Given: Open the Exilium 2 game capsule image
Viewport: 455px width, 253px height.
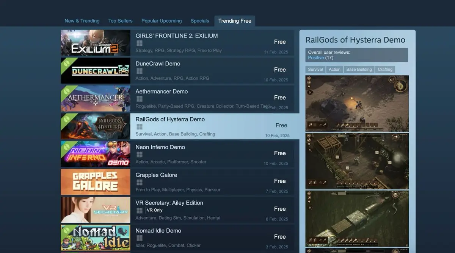Looking at the screenshot, I should (96, 43).
